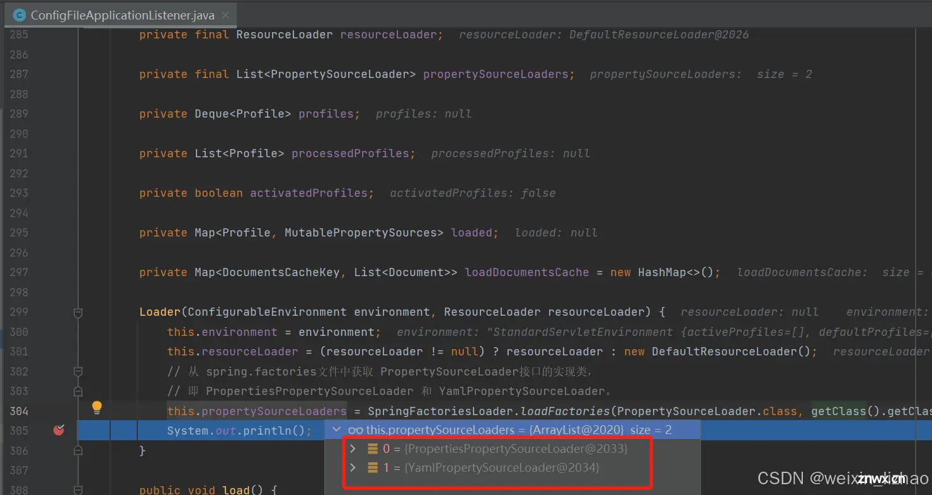Screen dimensions: 932x495
Task: Collapse the this.propertySourceLoaders node in debugger popup
Action: [x=336, y=430]
